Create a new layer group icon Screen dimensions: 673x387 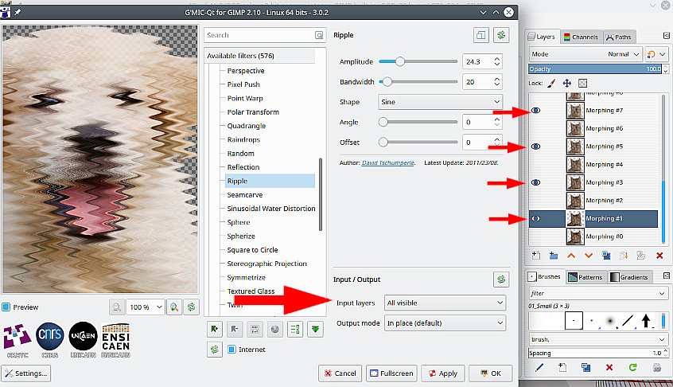(554, 256)
